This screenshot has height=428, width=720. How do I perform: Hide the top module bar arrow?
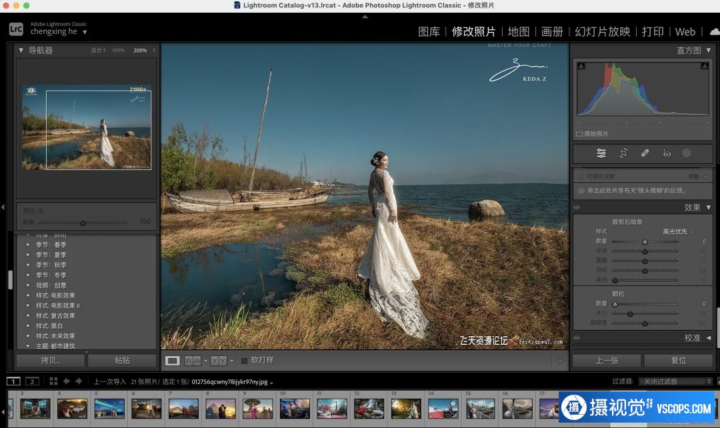coord(365,17)
